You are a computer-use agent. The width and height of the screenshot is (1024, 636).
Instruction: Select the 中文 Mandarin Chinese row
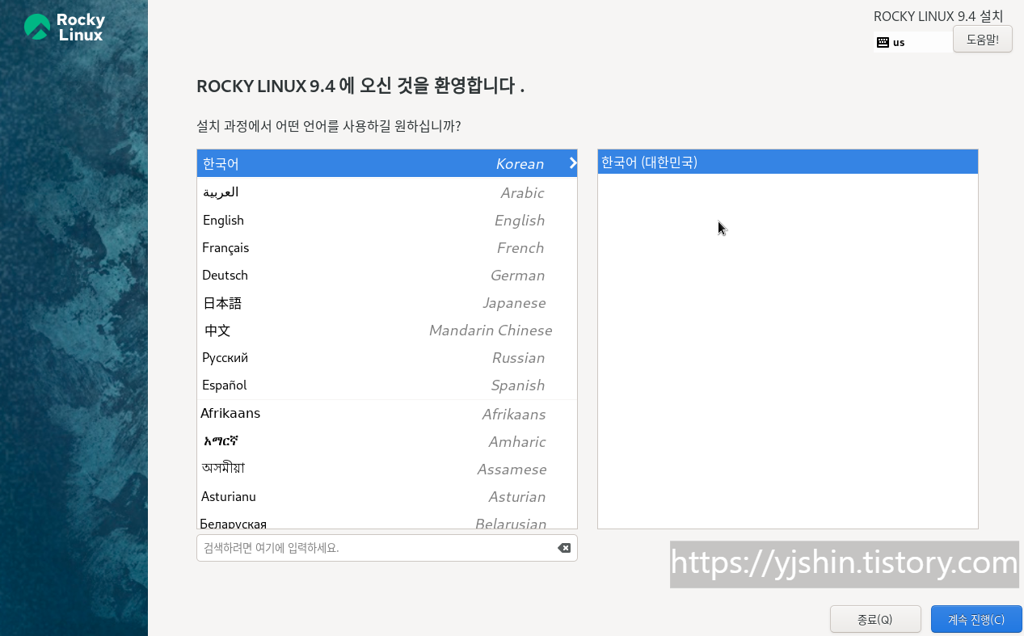386,330
